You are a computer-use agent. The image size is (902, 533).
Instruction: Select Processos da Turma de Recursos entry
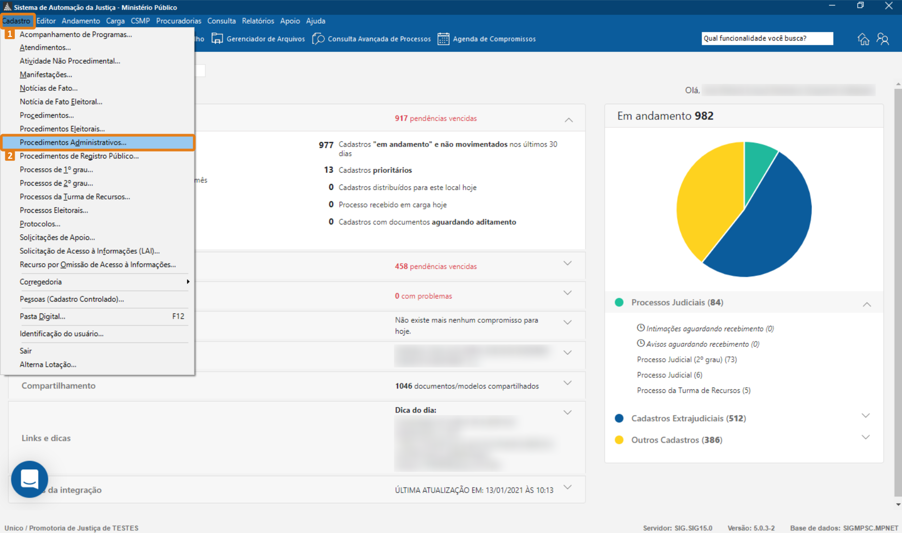98,196
